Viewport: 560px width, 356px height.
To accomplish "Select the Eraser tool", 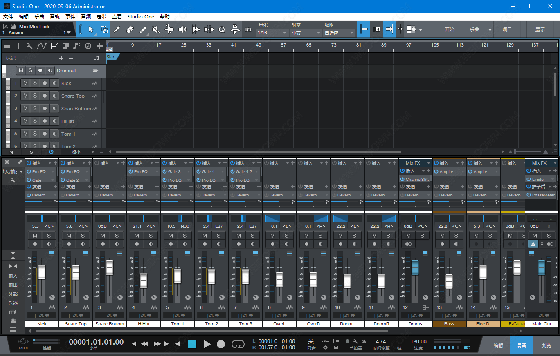I will click(x=130, y=29).
